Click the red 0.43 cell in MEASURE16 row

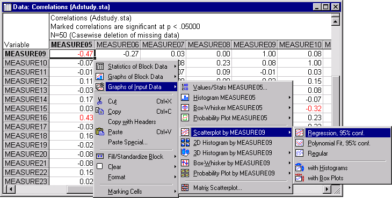tap(72, 118)
